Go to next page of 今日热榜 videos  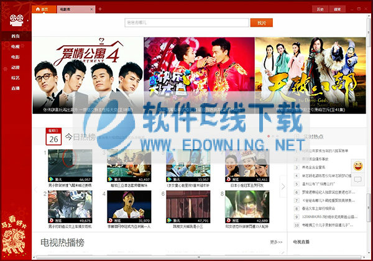click(x=283, y=186)
